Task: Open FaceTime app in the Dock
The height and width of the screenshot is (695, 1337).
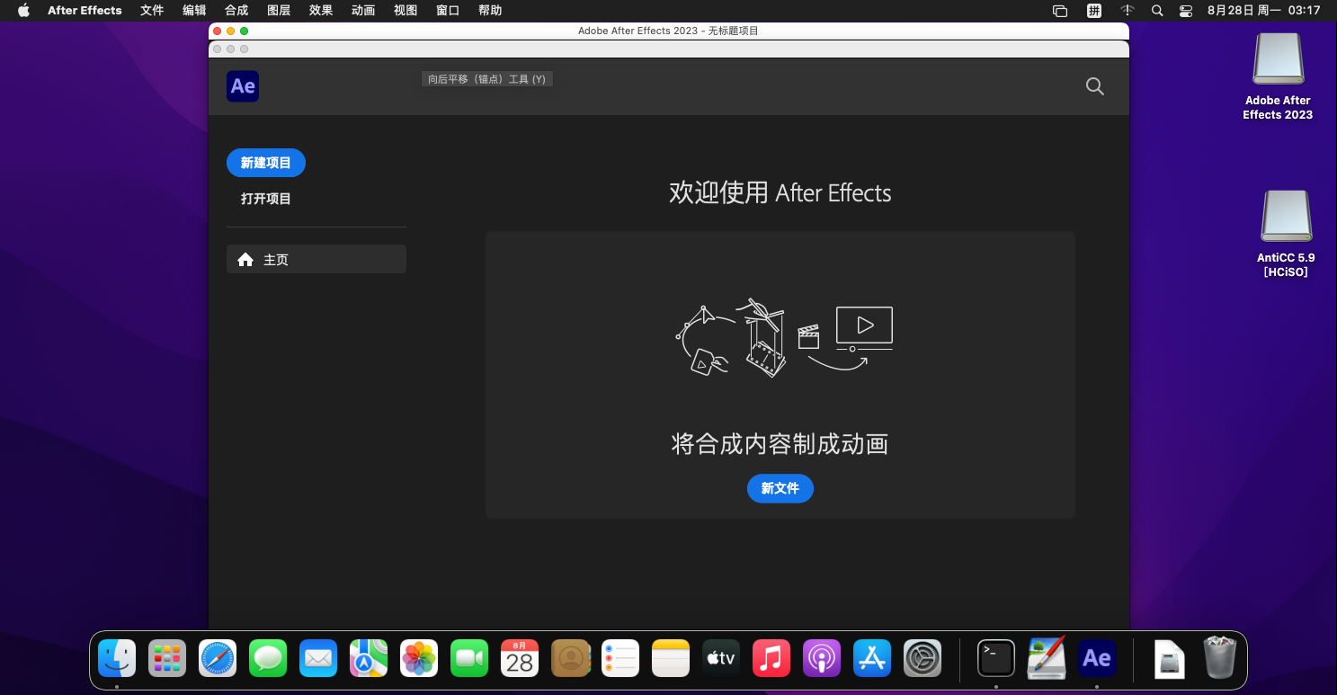Action: click(x=469, y=658)
